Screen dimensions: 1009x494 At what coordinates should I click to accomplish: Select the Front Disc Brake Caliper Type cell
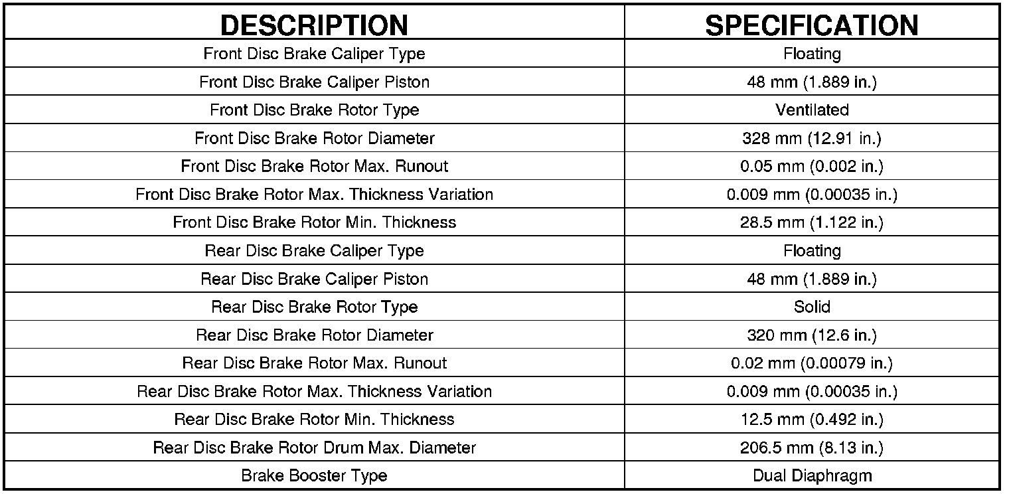coord(314,53)
